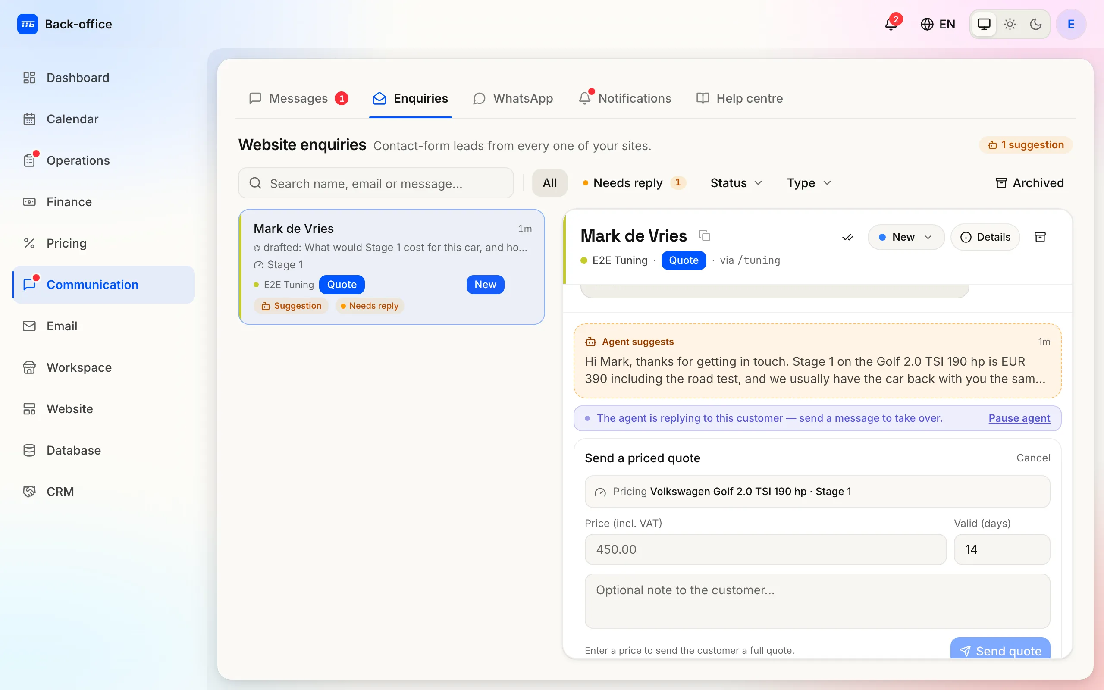This screenshot has width=1104, height=690.
Task: Open Pricing in the sidebar
Action: pos(103,243)
